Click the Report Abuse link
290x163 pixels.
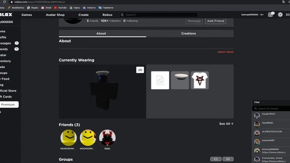pos(226,52)
